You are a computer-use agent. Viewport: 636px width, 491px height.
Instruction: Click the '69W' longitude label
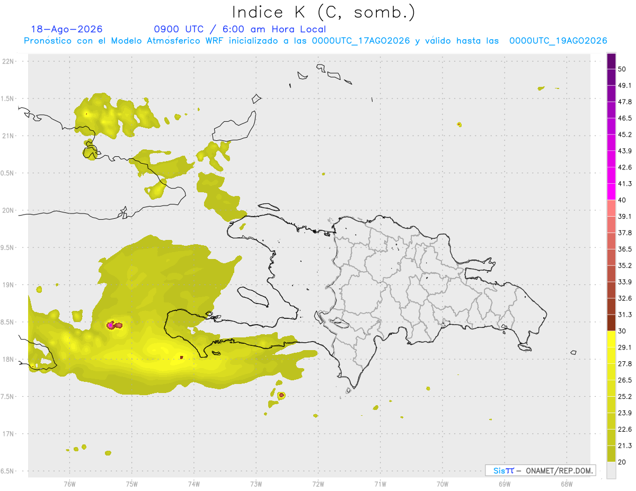[x=504, y=484]
